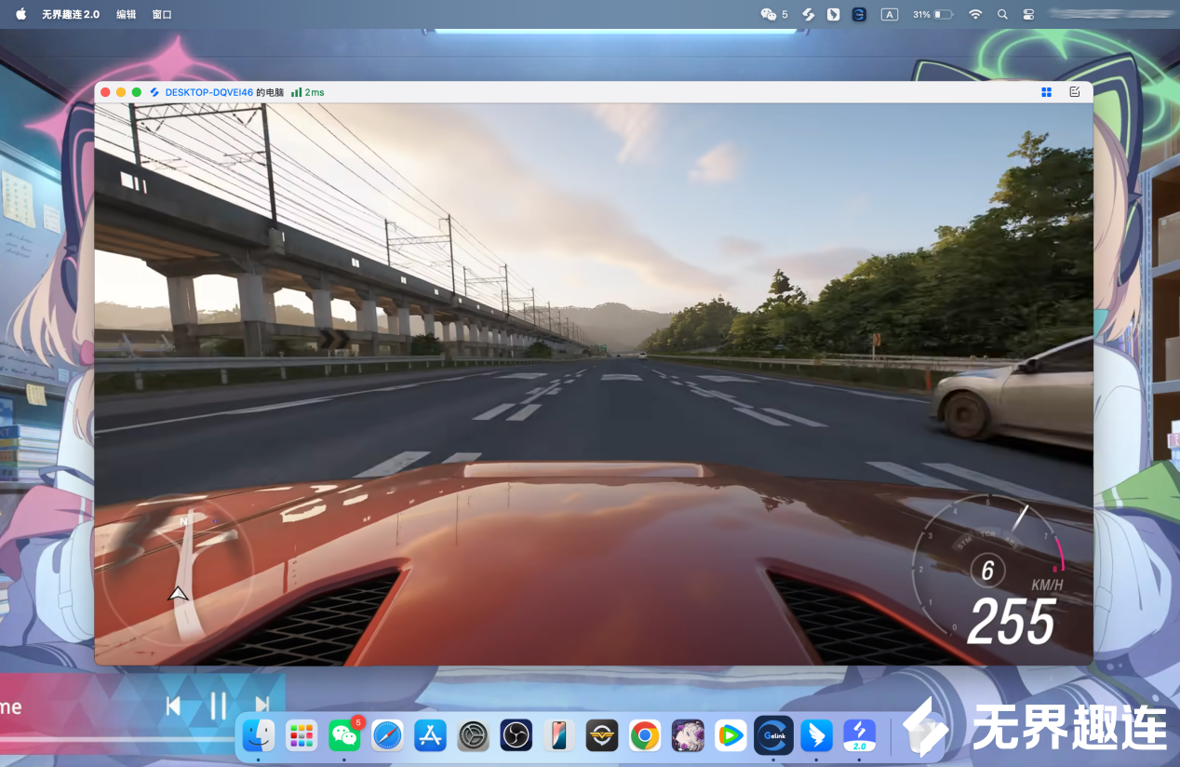Open Spotlight search
Image resolution: width=1180 pixels, height=767 pixels.
point(1002,14)
